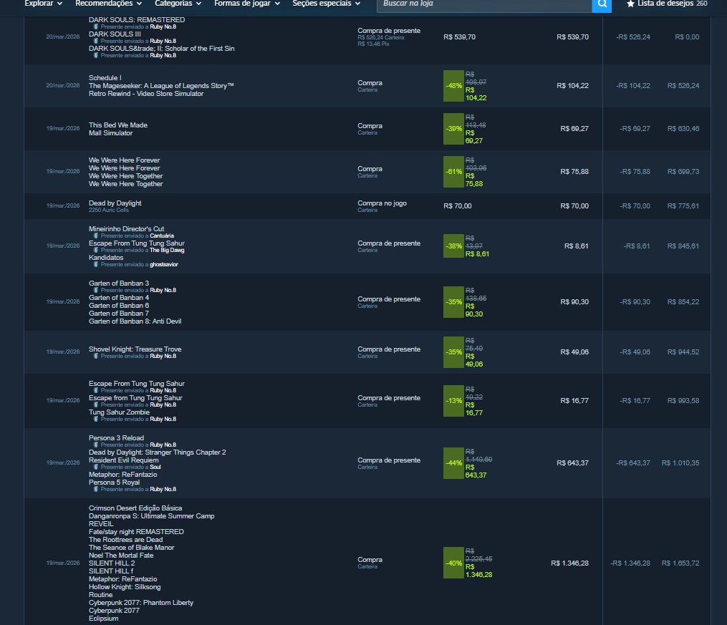Click 2250 Auric Cells item description
Screen dimensions: 727x625
tap(108, 210)
